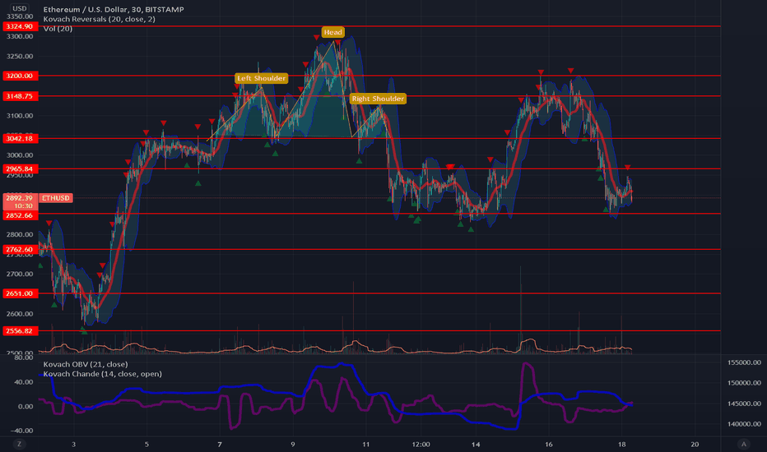Click the 2556.82 price level label

[x=20, y=331]
